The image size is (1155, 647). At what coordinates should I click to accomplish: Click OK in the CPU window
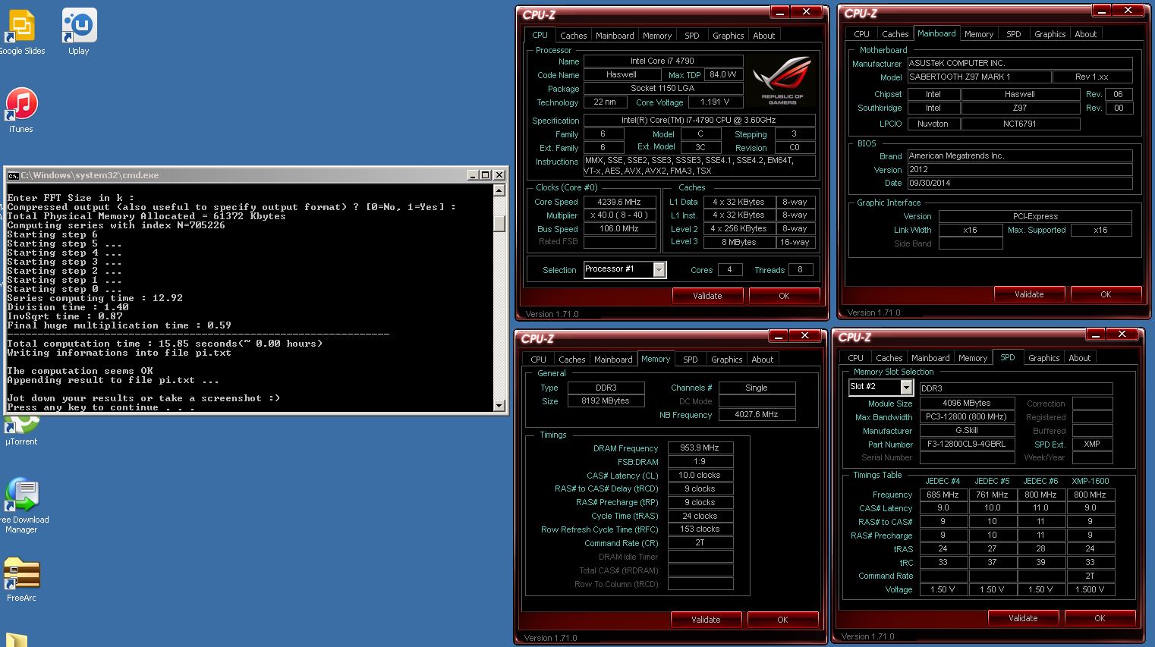784,296
